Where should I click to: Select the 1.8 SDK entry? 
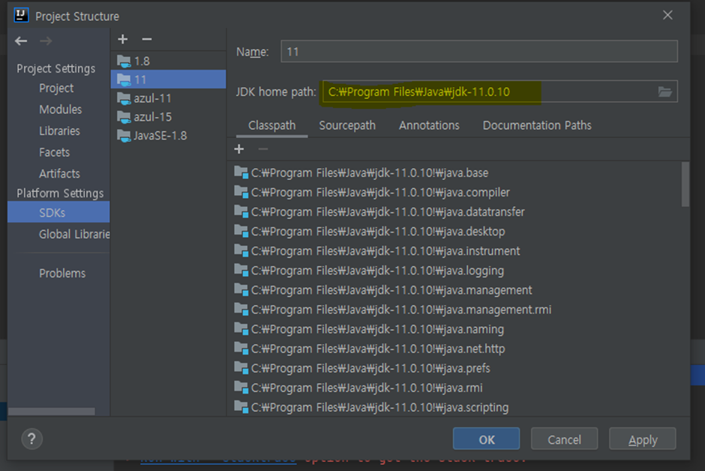click(168, 61)
